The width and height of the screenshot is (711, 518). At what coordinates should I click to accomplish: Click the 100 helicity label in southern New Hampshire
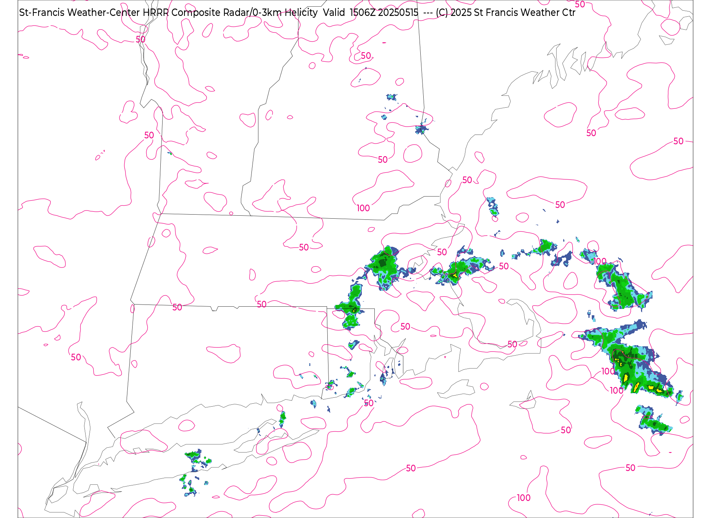tap(363, 208)
